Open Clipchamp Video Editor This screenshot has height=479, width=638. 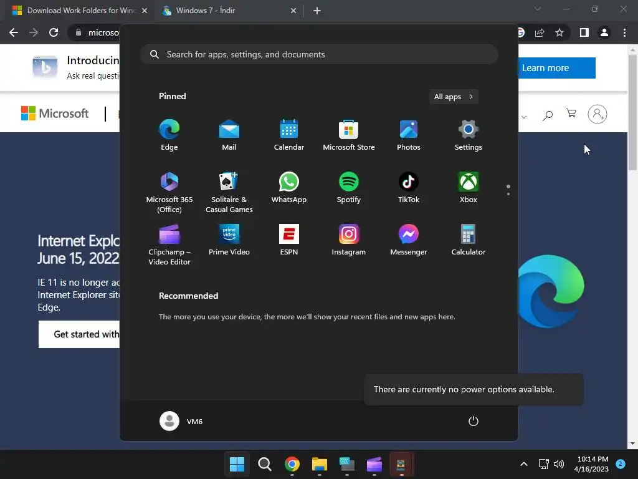(x=169, y=244)
